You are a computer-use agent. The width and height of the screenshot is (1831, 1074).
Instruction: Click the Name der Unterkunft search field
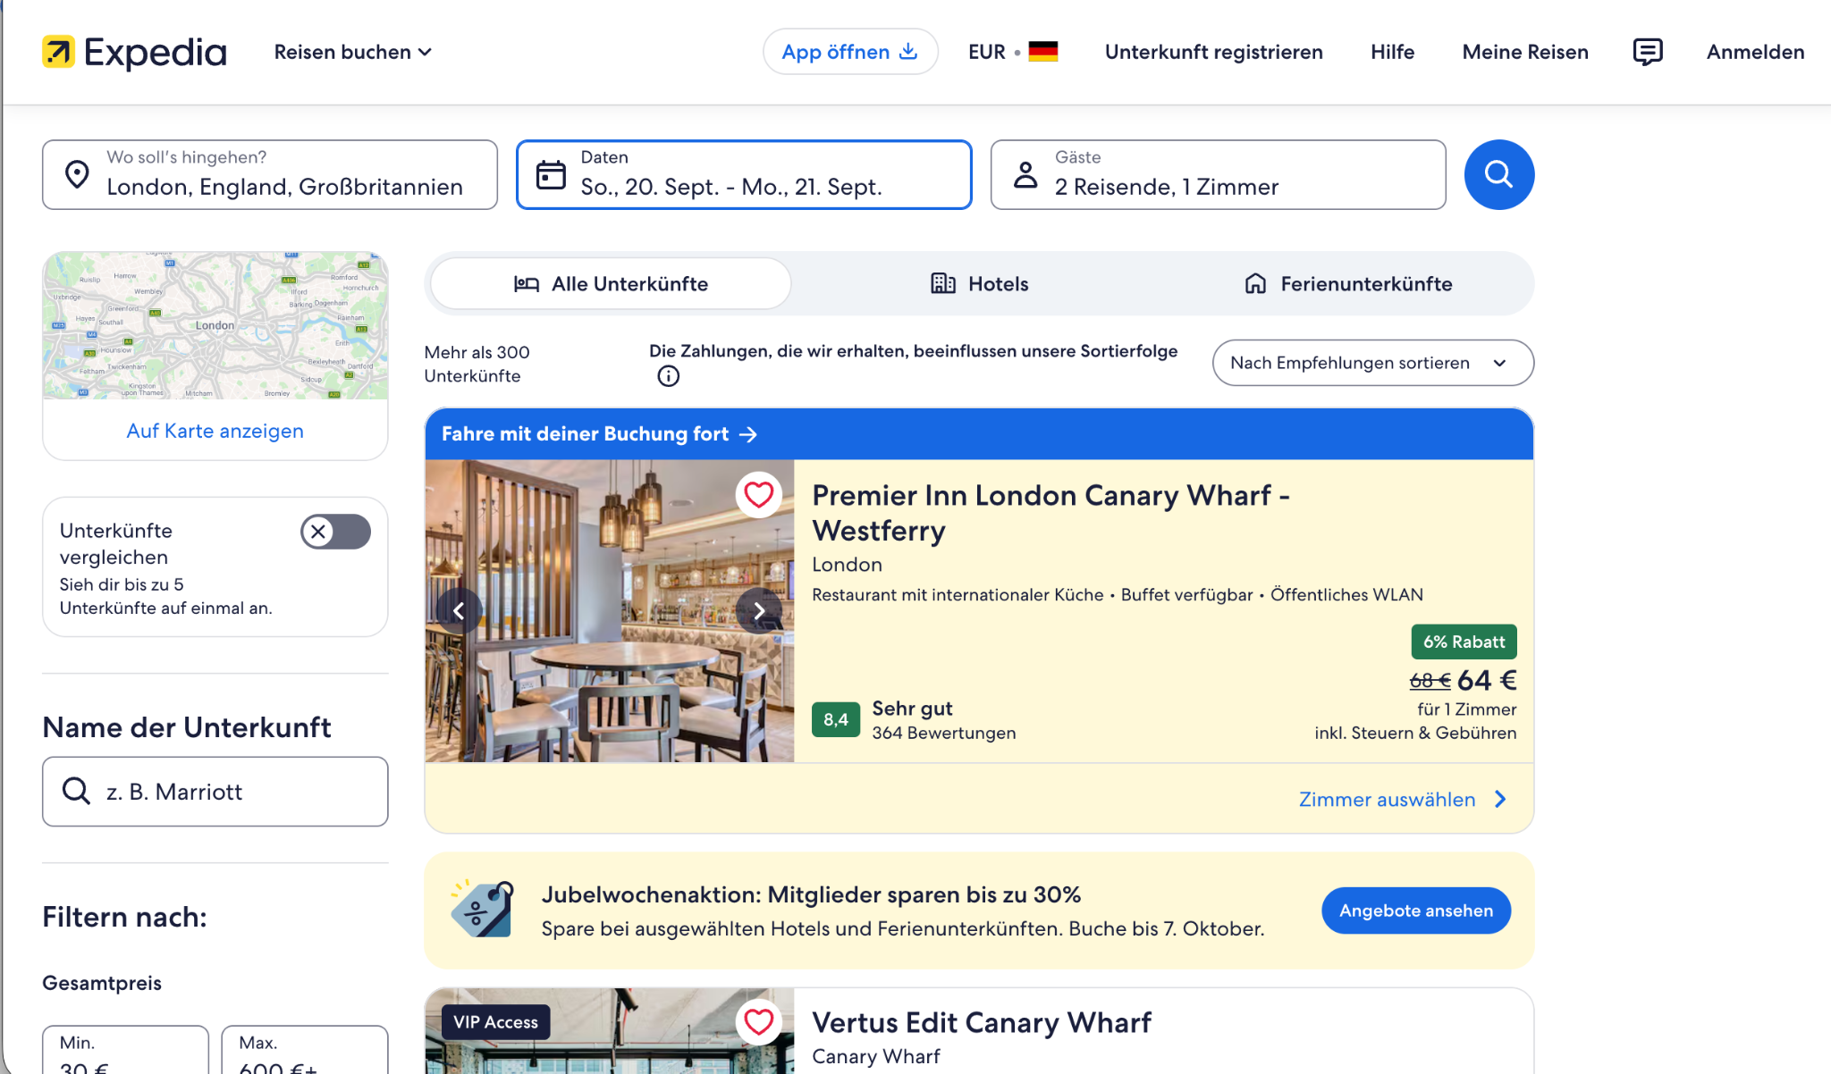point(215,792)
